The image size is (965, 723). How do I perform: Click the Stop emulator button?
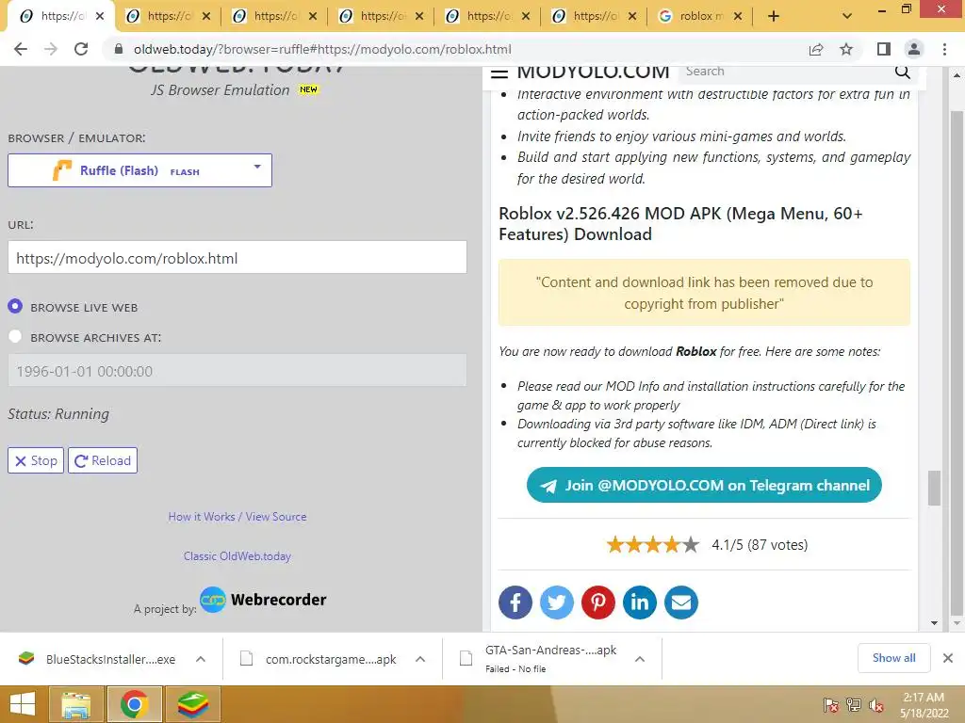[36, 460]
